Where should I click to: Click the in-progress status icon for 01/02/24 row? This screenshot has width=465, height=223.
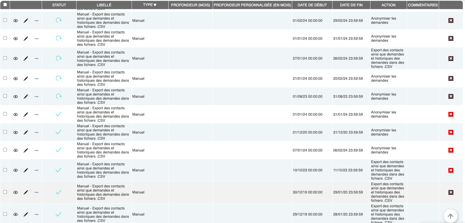point(59,20)
